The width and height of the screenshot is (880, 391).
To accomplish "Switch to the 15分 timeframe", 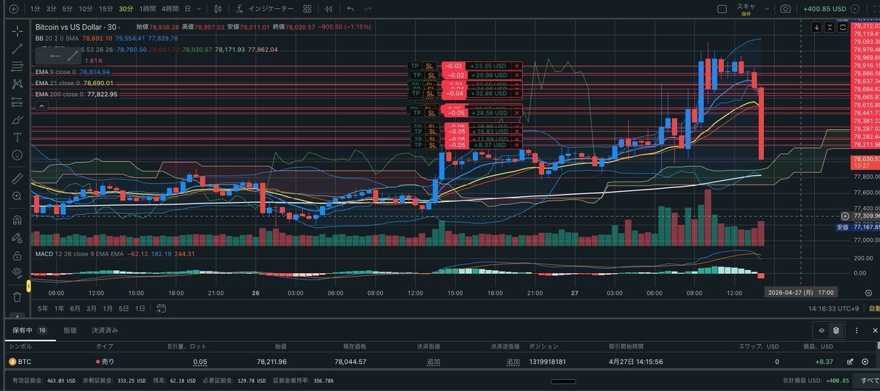I will [x=106, y=9].
